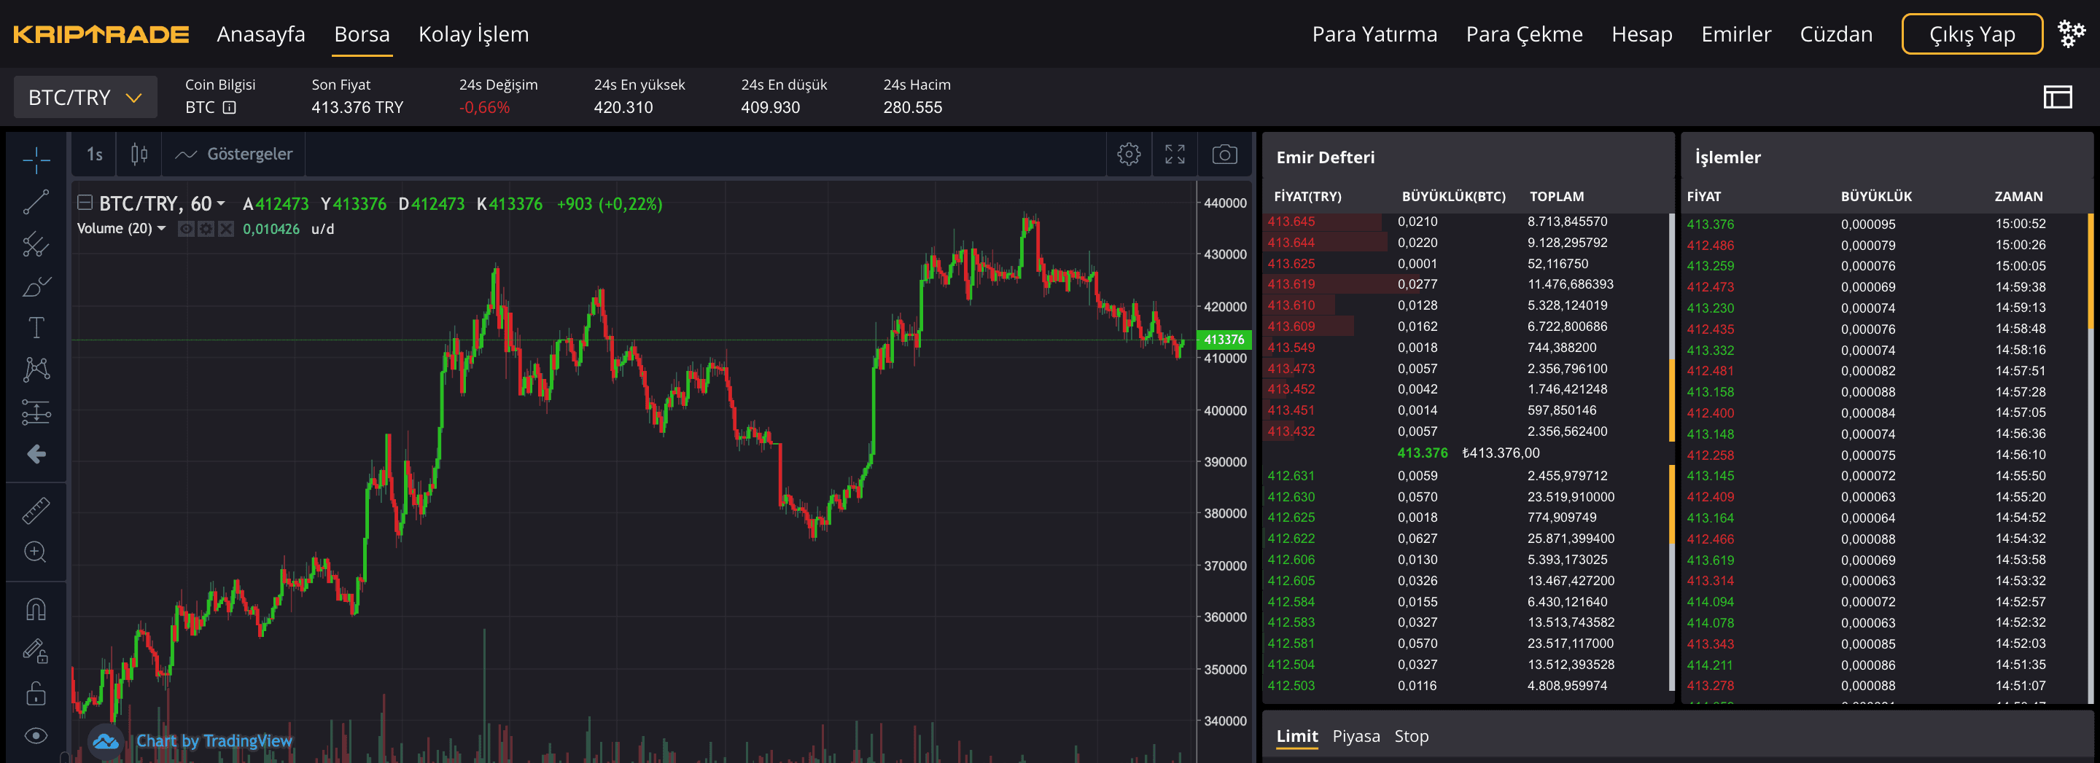Expand the Volume (20) indicator menu
2100x763 pixels.
(161, 228)
